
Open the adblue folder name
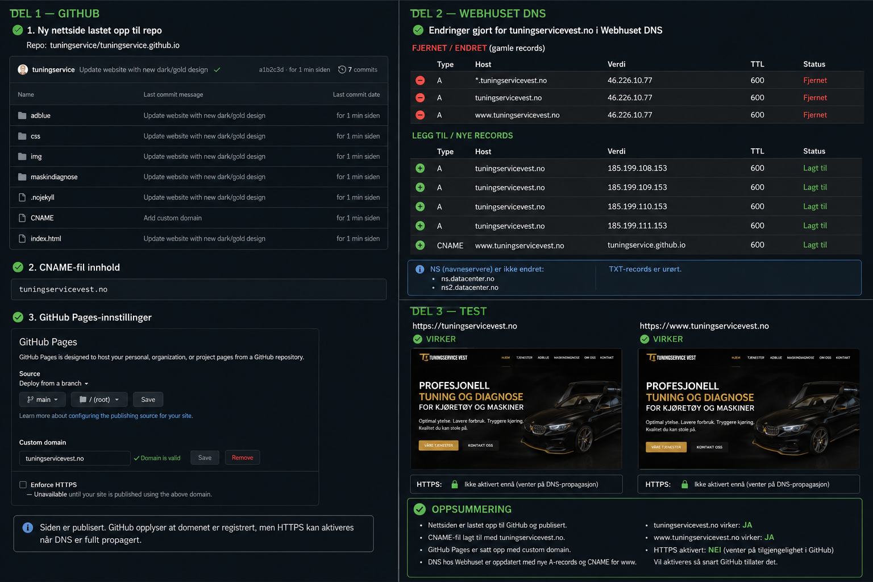pyautogui.click(x=40, y=115)
